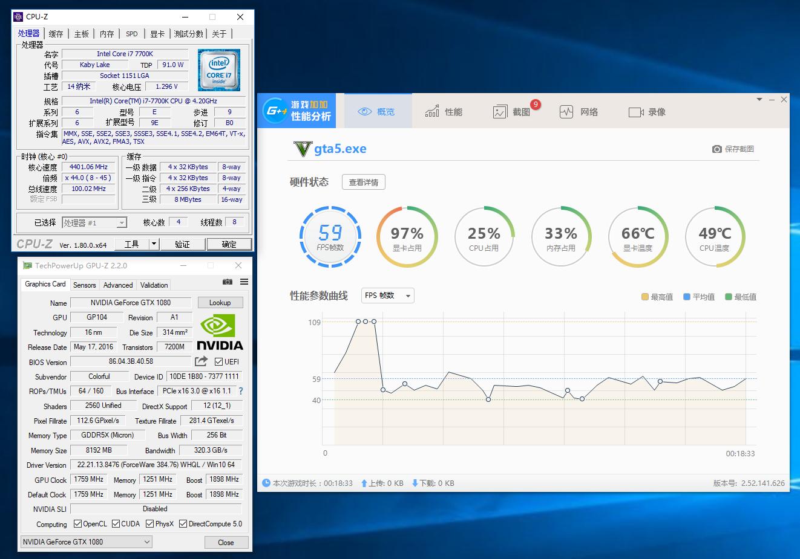The width and height of the screenshot is (800, 559).
Task: Click the GPU name field NVIDIA GeForce GTX 1080
Action: 131,303
